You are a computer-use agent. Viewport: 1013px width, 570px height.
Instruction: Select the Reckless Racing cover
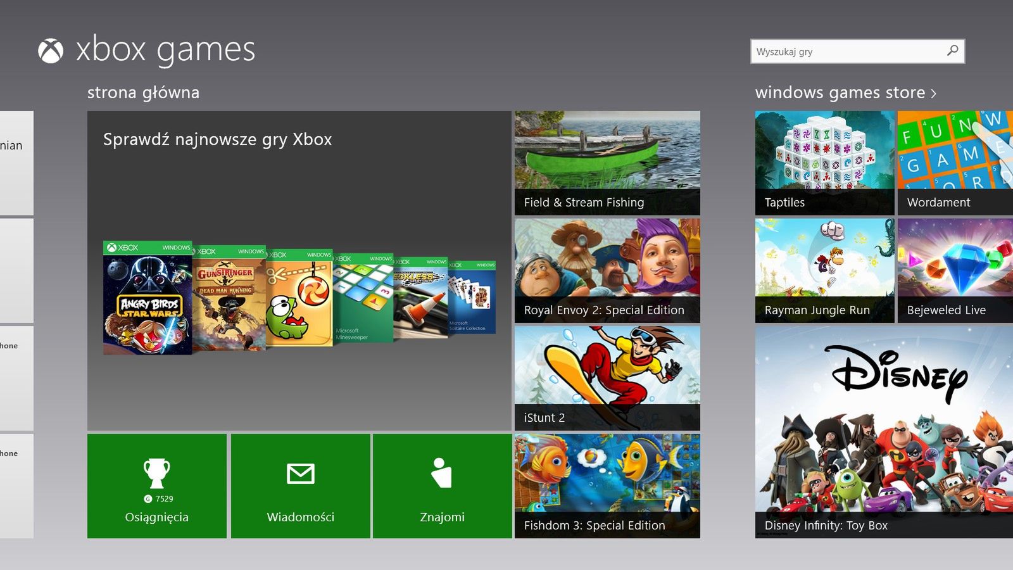pyautogui.click(x=421, y=298)
